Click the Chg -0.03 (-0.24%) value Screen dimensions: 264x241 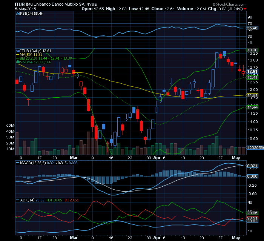225,9
